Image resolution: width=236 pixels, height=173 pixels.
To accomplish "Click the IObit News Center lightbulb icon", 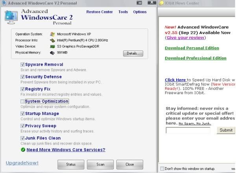I will coord(162,3).
